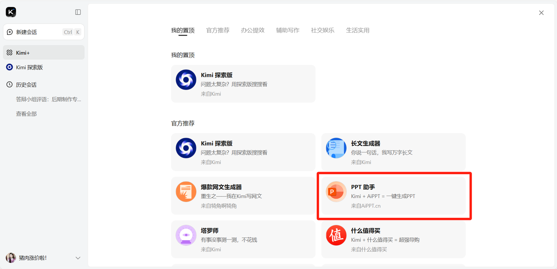Switch to the 生活实用 tab
This screenshot has height=269, width=557.
[358, 30]
